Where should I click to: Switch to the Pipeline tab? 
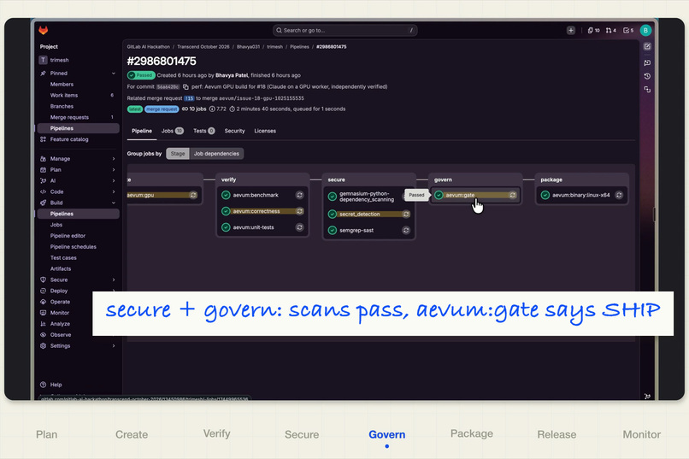click(x=142, y=131)
